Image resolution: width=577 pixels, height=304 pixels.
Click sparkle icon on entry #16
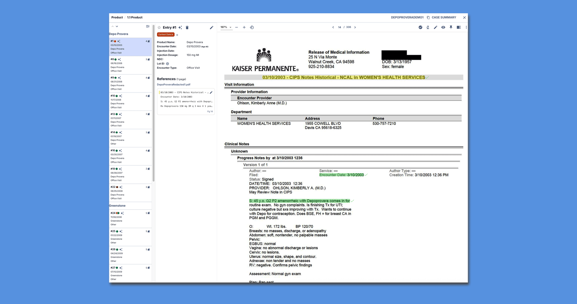coord(120,151)
